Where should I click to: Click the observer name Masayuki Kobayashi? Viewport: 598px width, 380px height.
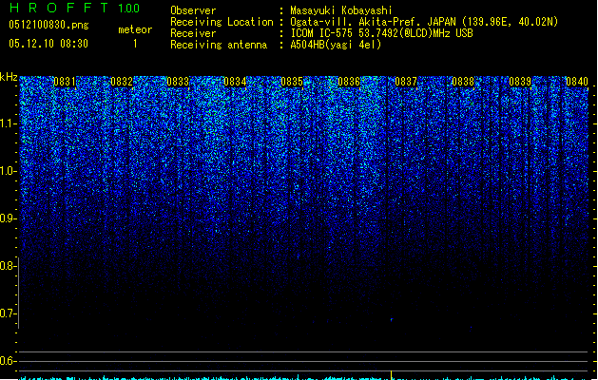[340, 10]
